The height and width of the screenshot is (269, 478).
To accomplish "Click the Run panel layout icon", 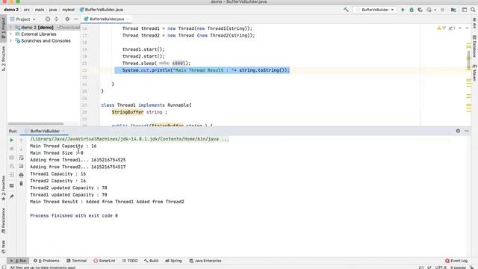I will [x=12, y=185].
